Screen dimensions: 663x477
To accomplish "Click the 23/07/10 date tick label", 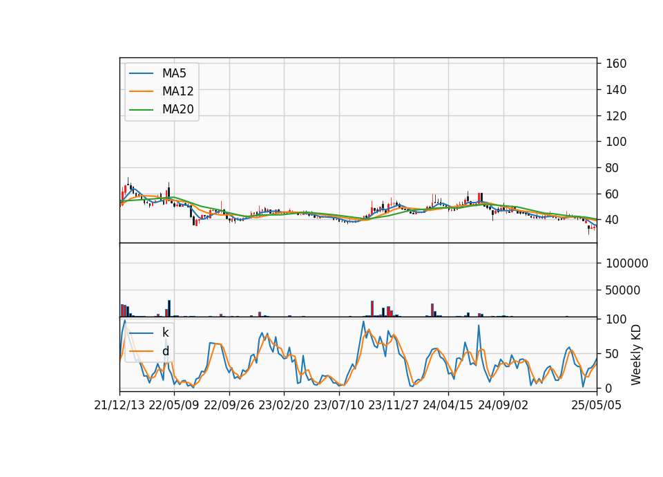I will point(338,405).
